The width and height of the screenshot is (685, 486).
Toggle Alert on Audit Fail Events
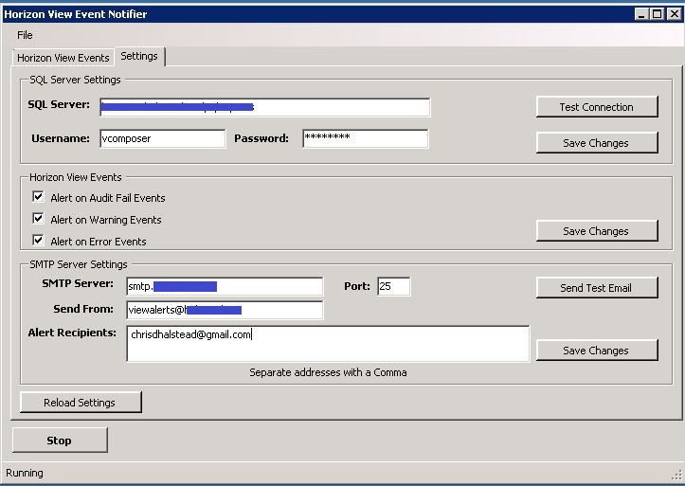(39, 197)
